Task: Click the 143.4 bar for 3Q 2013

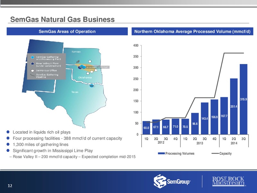Action: coord(205,118)
